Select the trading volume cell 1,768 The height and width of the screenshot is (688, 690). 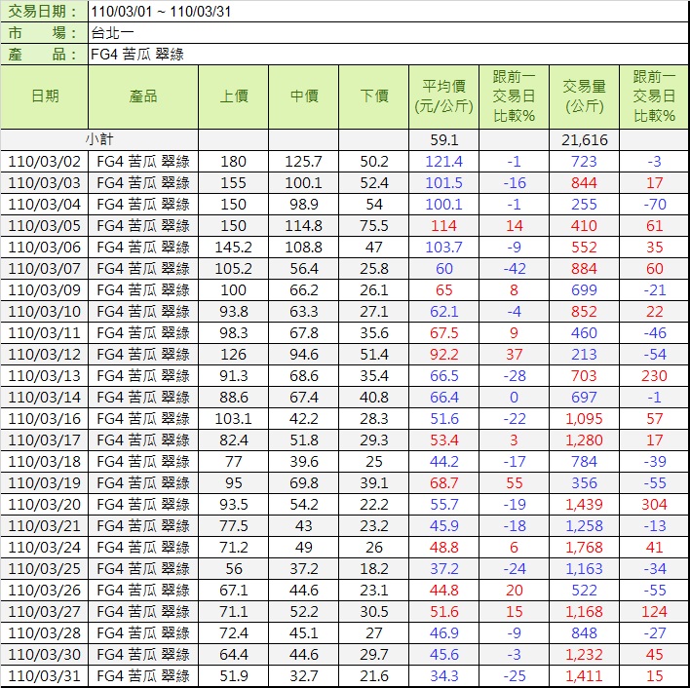[x=584, y=548]
